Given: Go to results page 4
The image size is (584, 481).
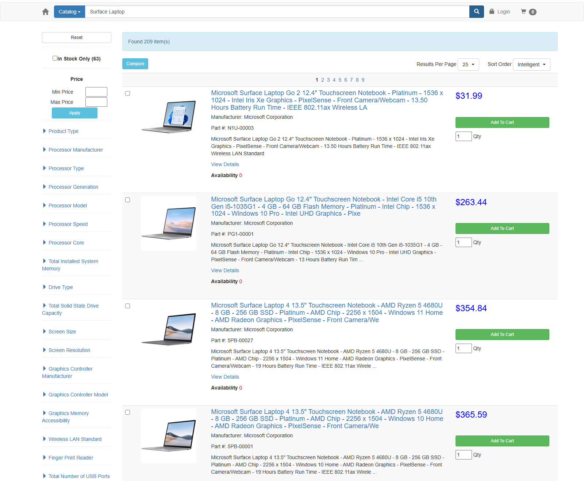Looking at the screenshot, I should coord(334,80).
